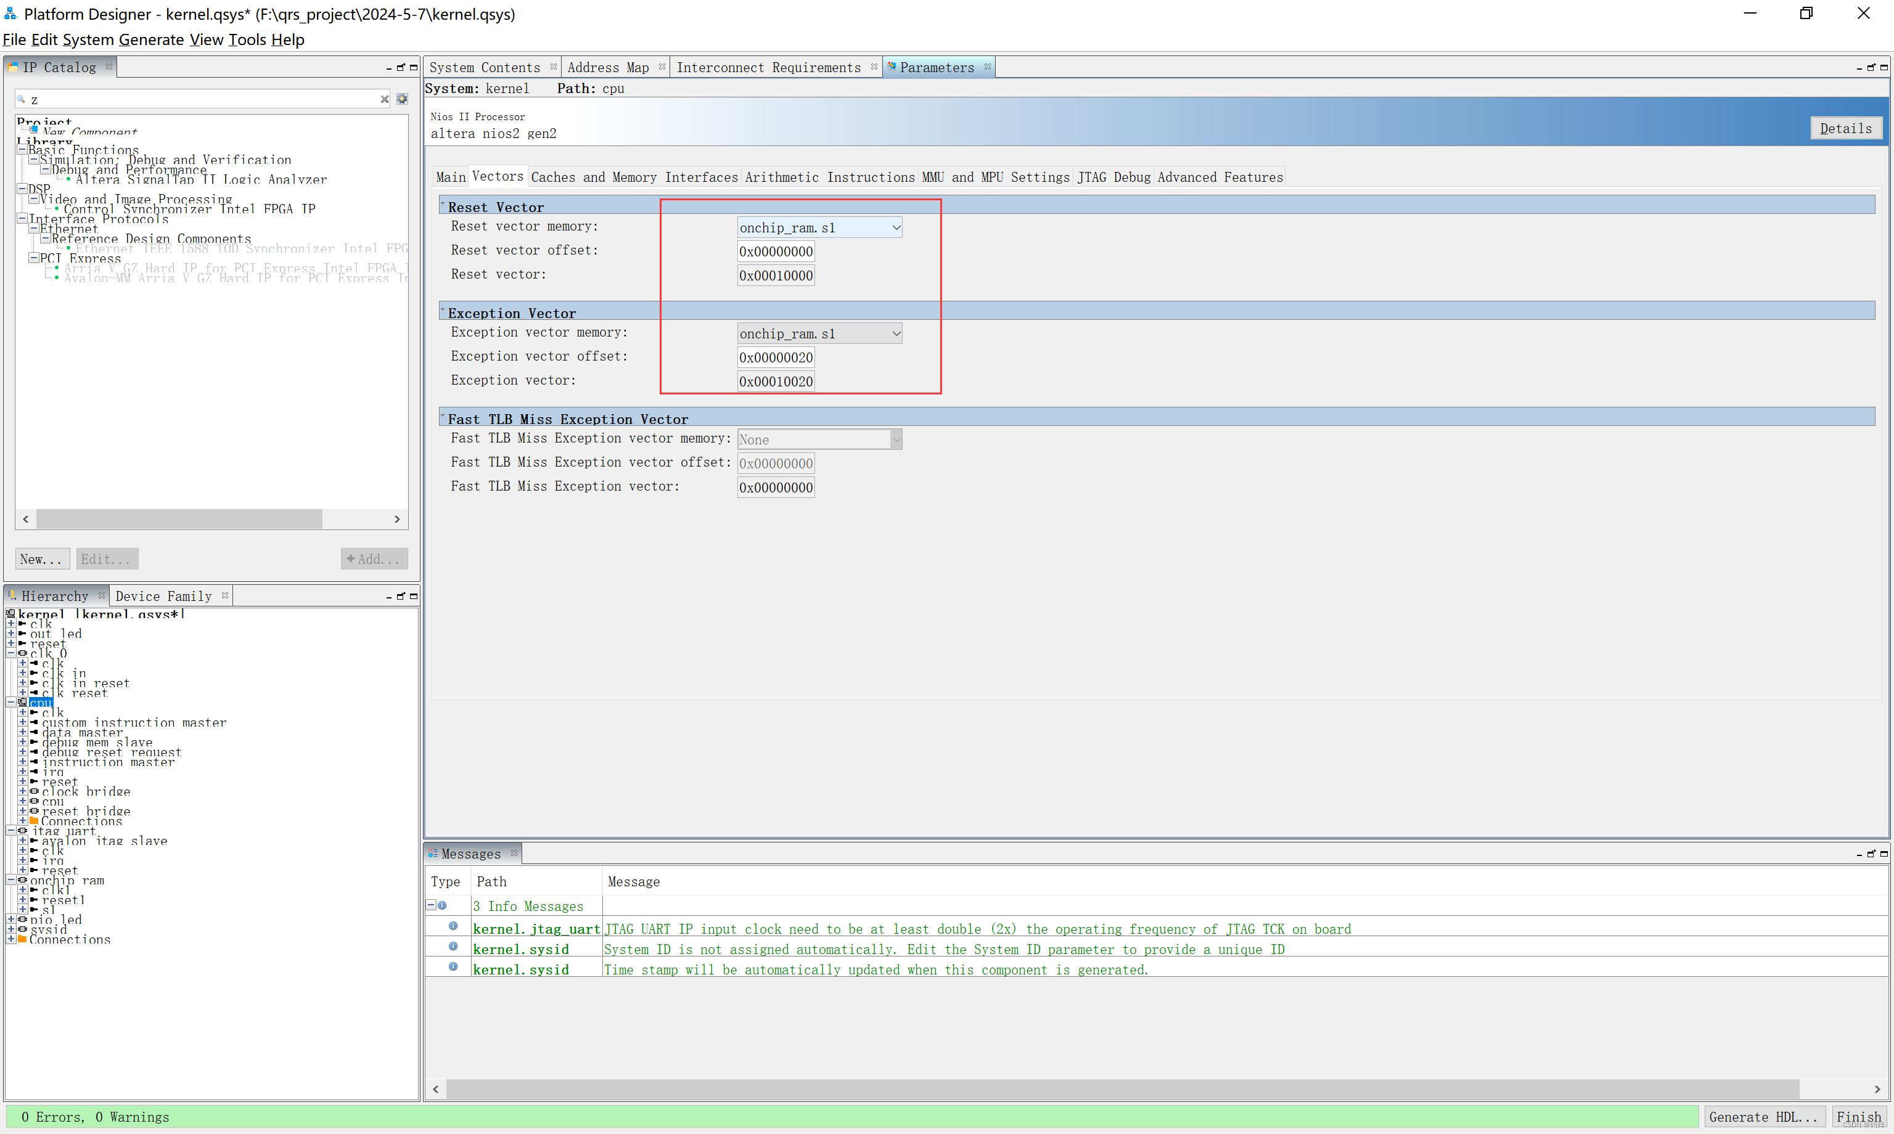Viewport: 1894px width, 1134px height.
Task: Select the instruction_master entry under cpu
Action: click(x=109, y=762)
